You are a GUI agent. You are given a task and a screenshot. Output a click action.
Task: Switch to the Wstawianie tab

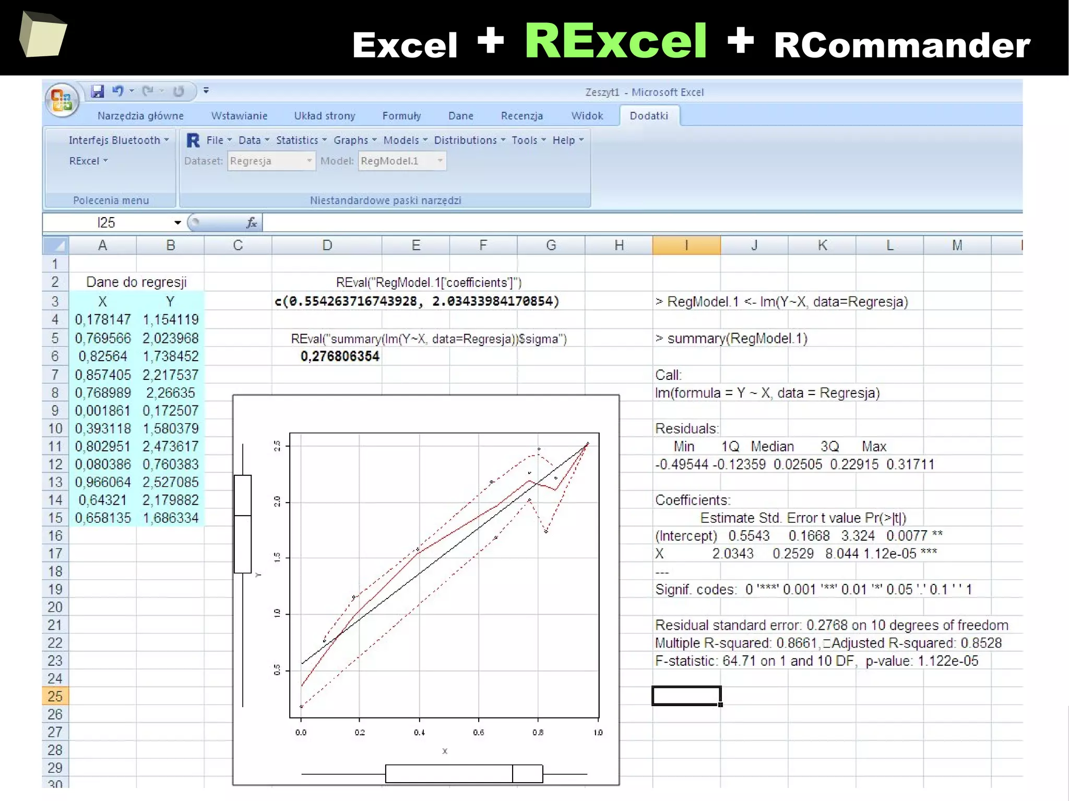point(239,116)
